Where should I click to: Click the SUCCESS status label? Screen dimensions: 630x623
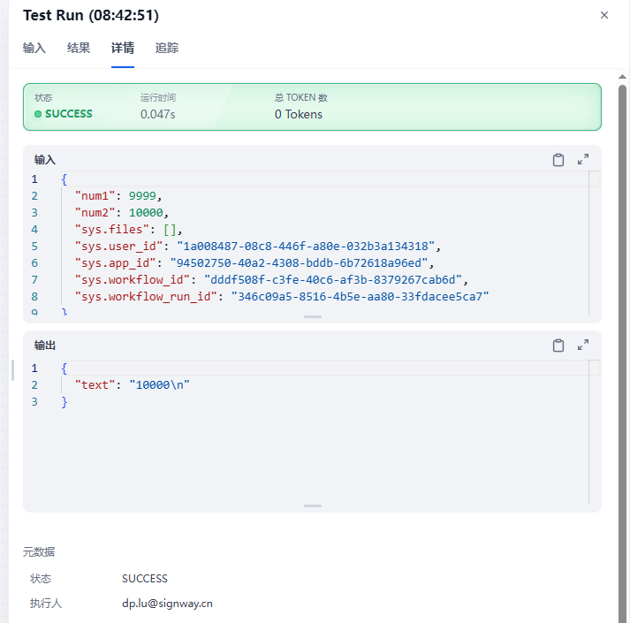click(x=68, y=114)
